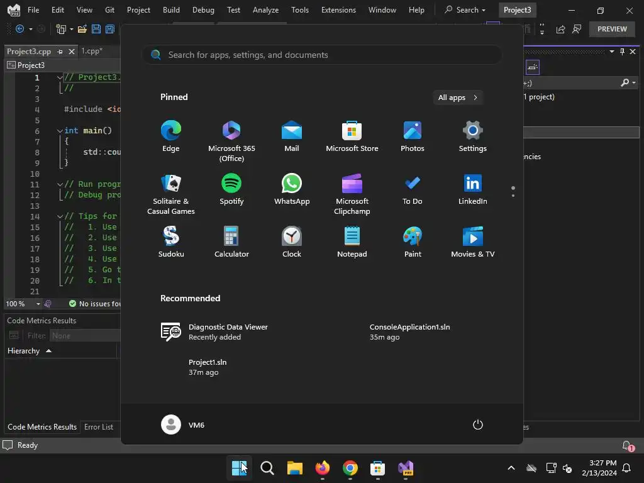
Task: Launch Microsoft Clipchamp
Action: tap(352, 194)
